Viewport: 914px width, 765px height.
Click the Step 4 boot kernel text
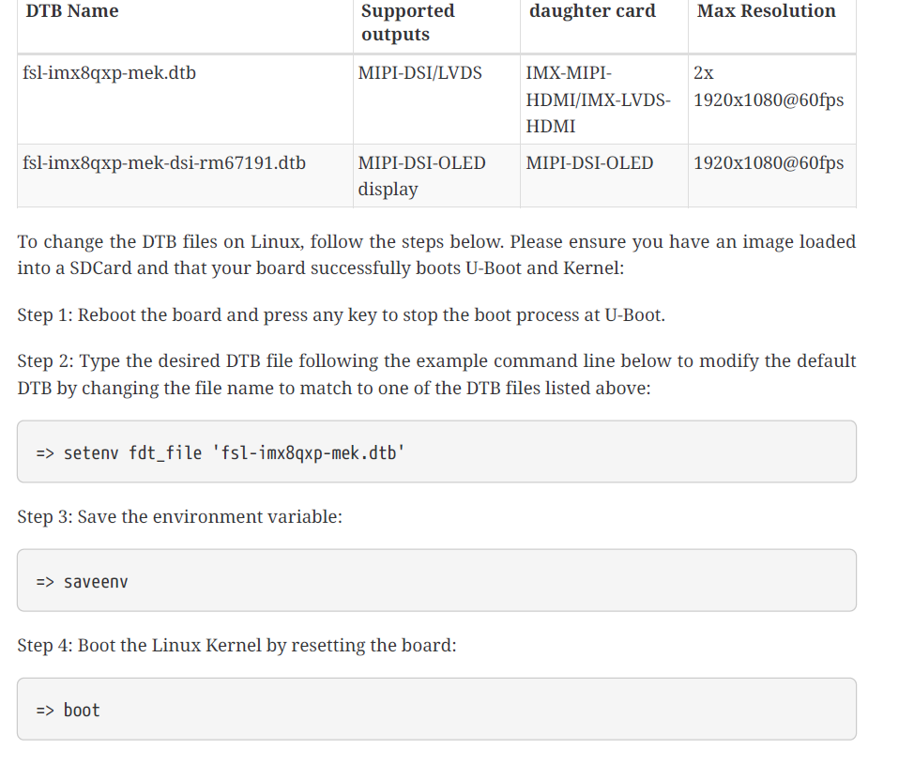pos(236,646)
